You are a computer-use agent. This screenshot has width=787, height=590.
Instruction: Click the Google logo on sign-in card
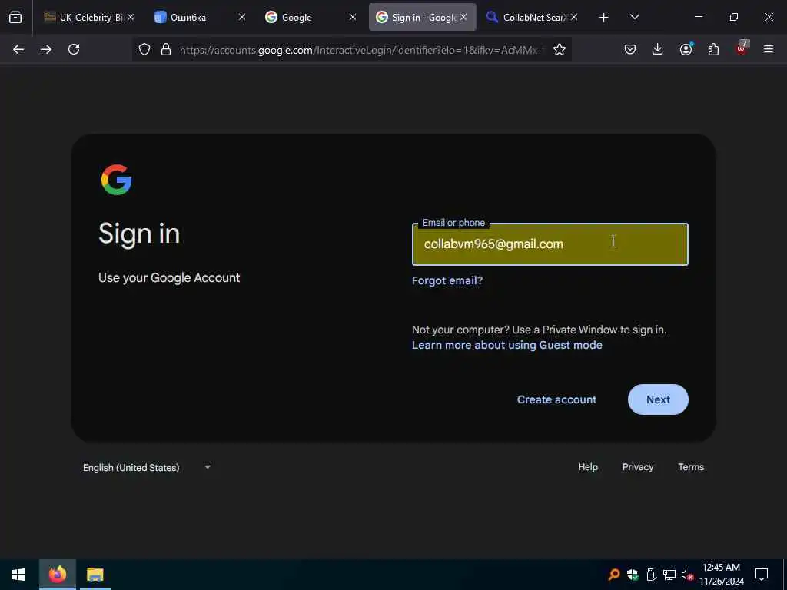tap(117, 180)
